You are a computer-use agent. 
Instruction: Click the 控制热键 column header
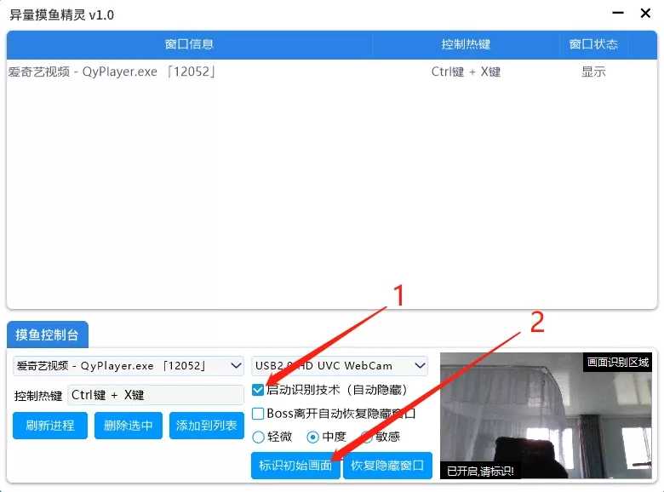(466, 44)
